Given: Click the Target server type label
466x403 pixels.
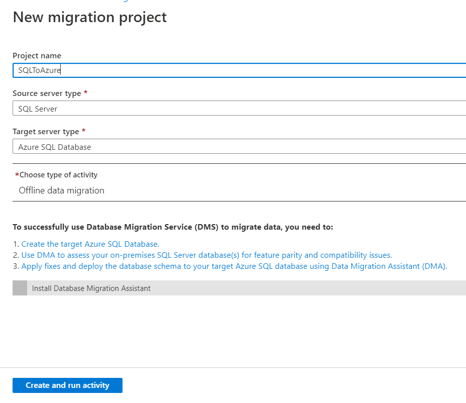Looking at the screenshot, I should [44, 131].
